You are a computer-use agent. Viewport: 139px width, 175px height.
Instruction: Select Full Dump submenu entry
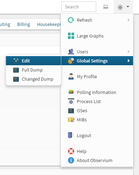pos(33,70)
